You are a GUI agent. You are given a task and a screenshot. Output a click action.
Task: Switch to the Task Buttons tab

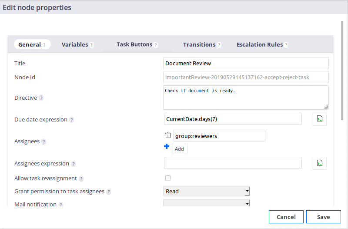click(x=137, y=45)
